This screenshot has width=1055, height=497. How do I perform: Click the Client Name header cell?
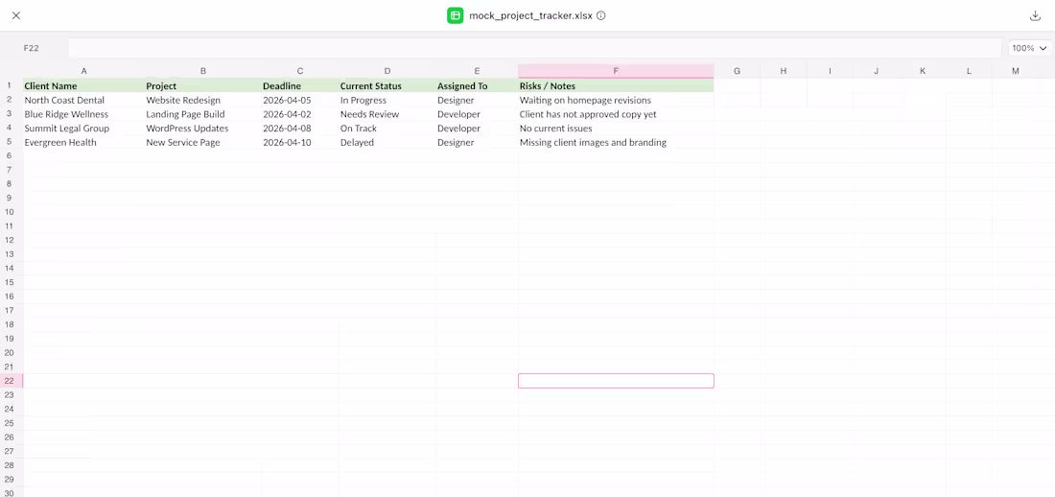click(84, 85)
